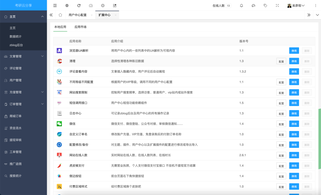321x195 pixels.
Task: Click the settings gear icon in toolbar
Action: click(103, 6)
